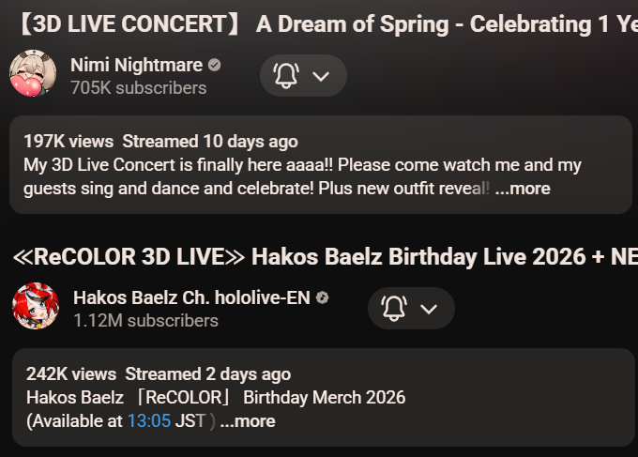Open the Nimi Nightmare channel name link
Viewport: 638px width, 457px height.
136,65
